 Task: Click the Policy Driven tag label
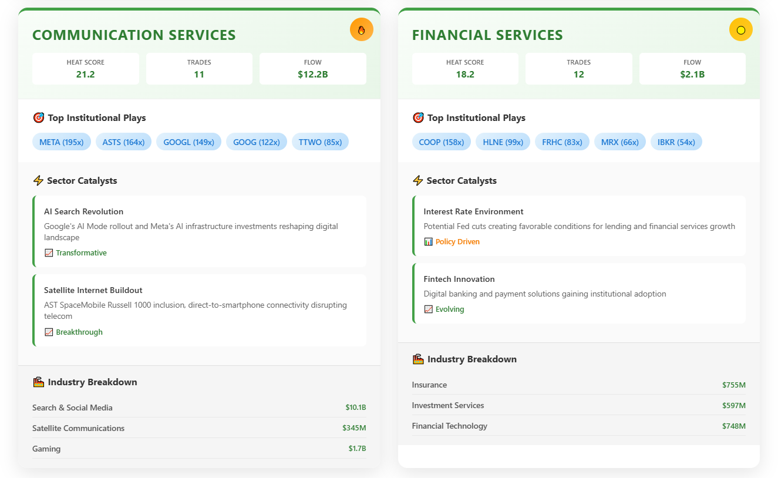[457, 242]
